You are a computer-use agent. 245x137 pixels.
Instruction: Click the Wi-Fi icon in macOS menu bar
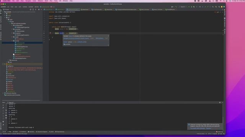[220, 1]
